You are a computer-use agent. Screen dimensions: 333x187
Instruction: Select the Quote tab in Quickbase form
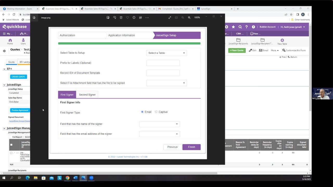click(x=11, y=62)
